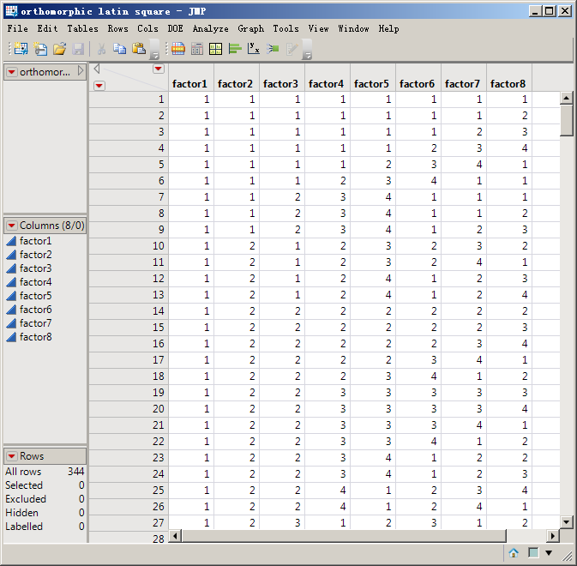
Task: Click the Home window icon in status bar
Action: (x=514, y=552)
